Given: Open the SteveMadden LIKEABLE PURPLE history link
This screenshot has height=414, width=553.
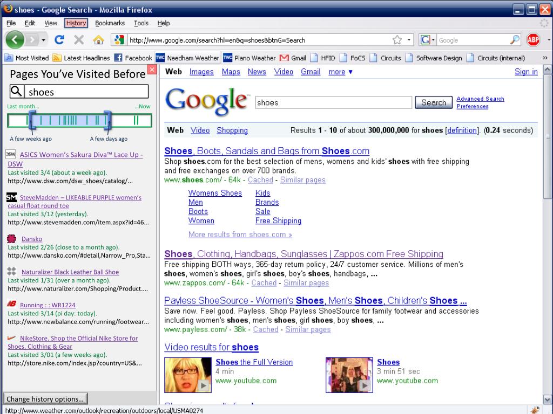Looking at the screenshot, I should (75, 202).
